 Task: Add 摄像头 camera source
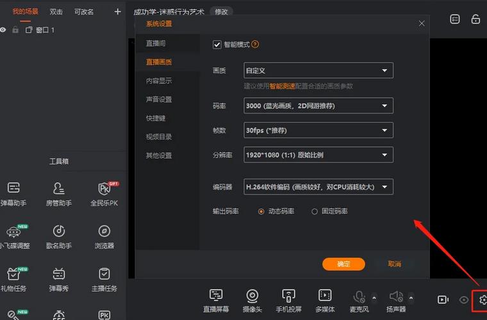[252, 296]
